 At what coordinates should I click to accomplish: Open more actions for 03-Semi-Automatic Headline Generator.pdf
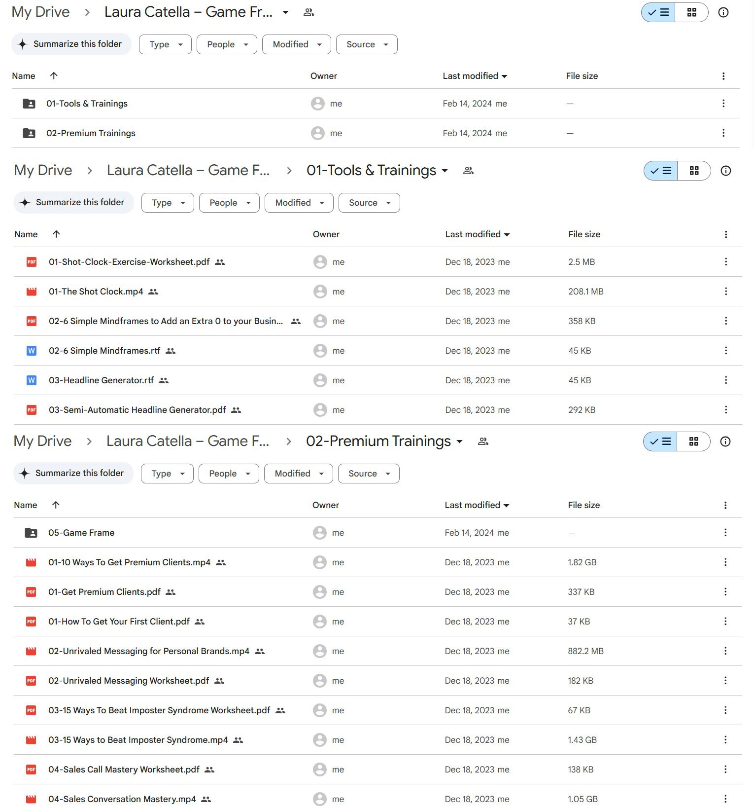(725, 410)
